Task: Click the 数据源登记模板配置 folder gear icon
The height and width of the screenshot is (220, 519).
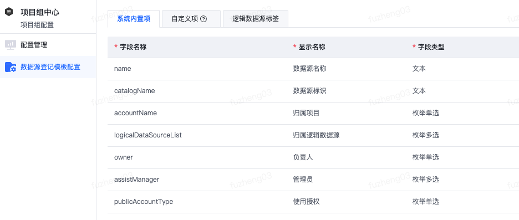Action: click(x=11, y=67)
